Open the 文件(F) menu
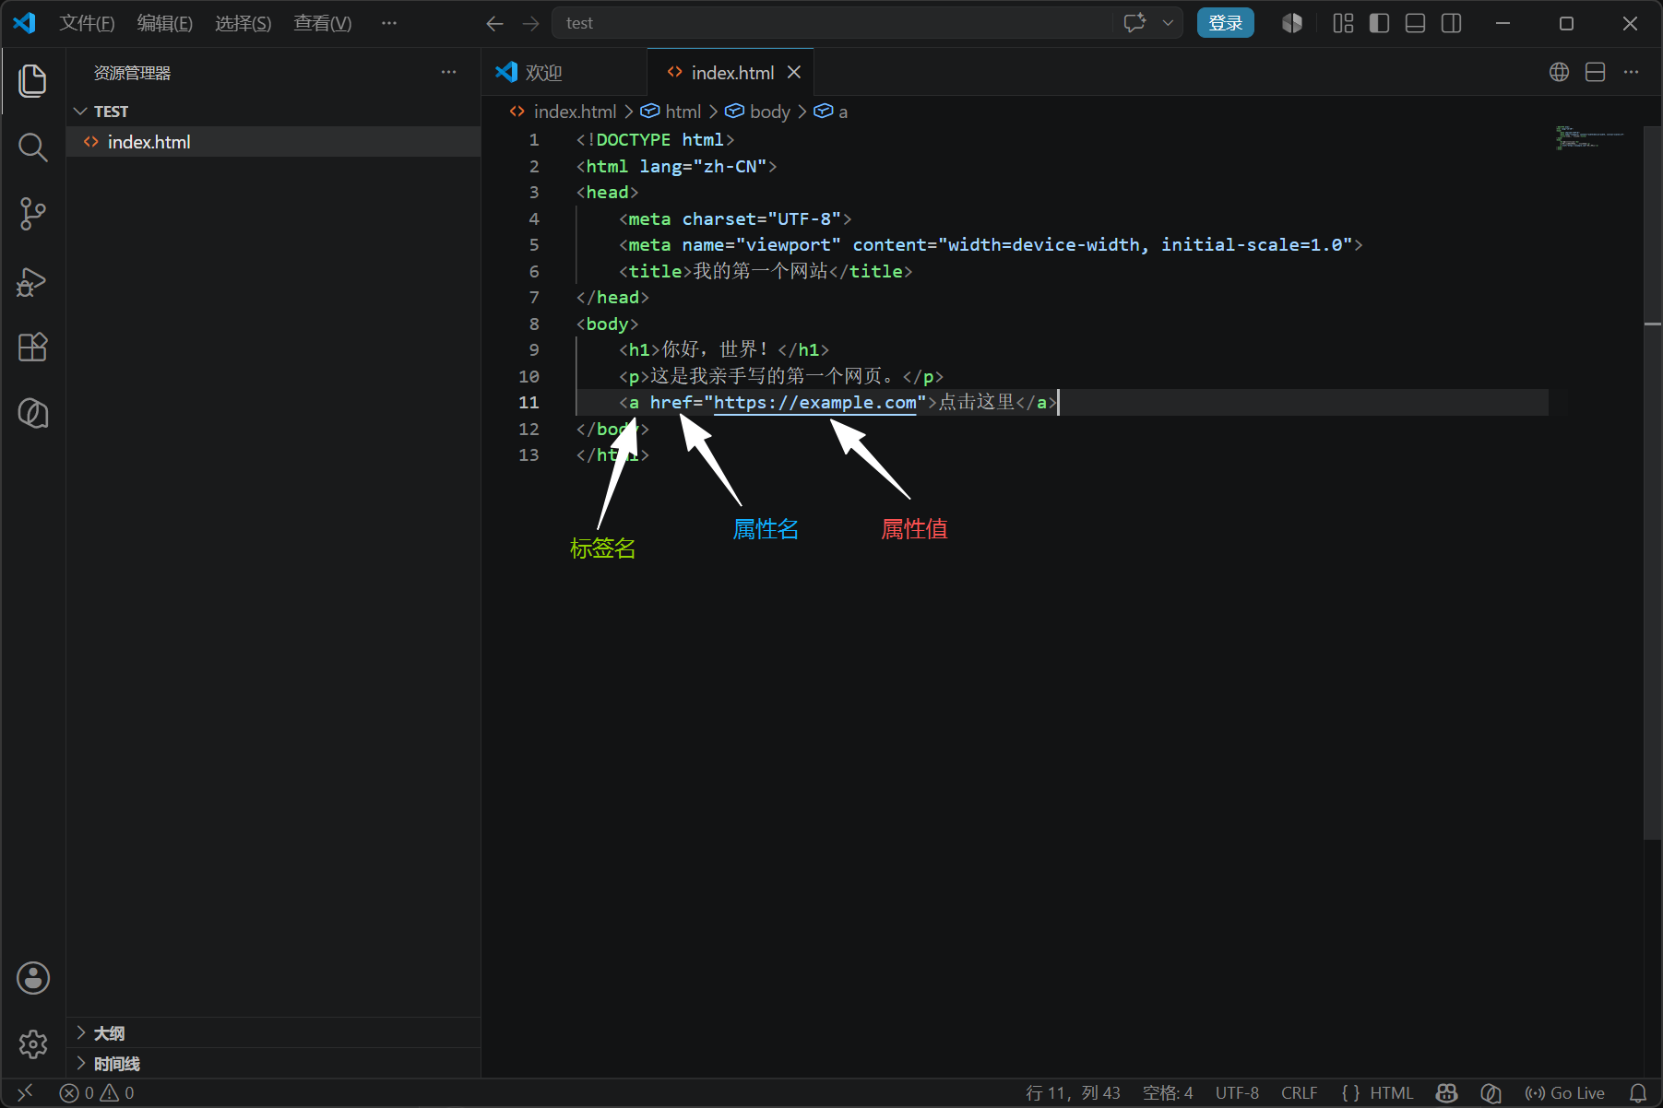The height and width of the screenshot is (1108, 1663). point(87,23)
